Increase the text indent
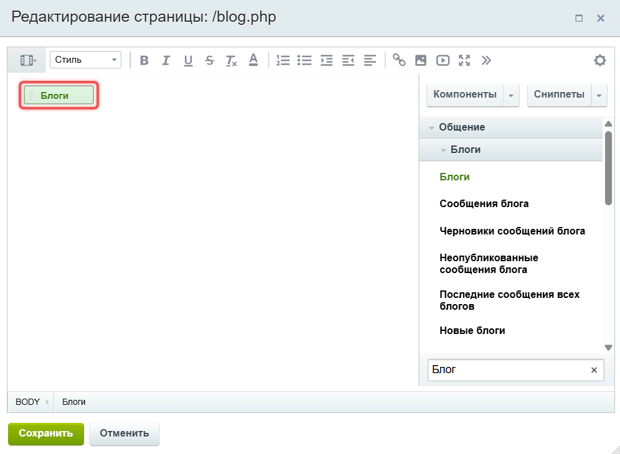 point(326,60)
